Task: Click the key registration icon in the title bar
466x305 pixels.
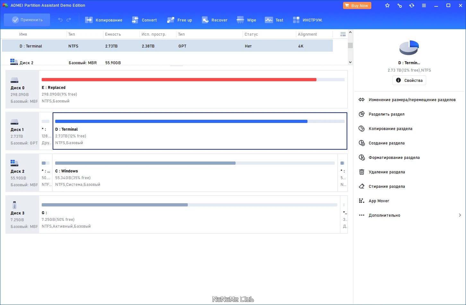Action: (400, 5)
